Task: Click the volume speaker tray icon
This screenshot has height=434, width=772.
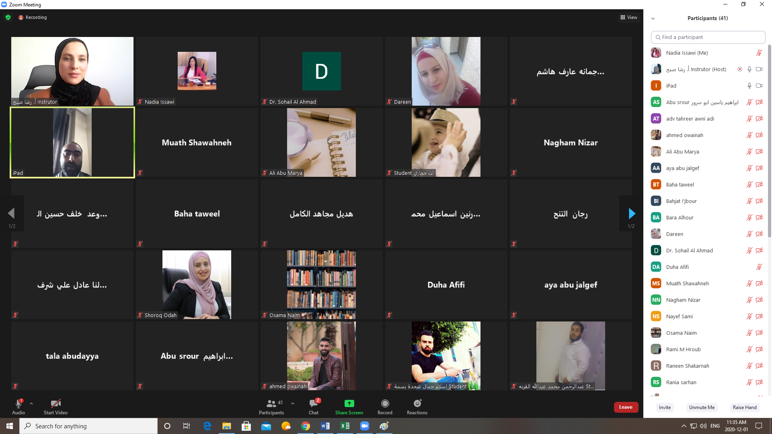Action: (x=703, y=426)
